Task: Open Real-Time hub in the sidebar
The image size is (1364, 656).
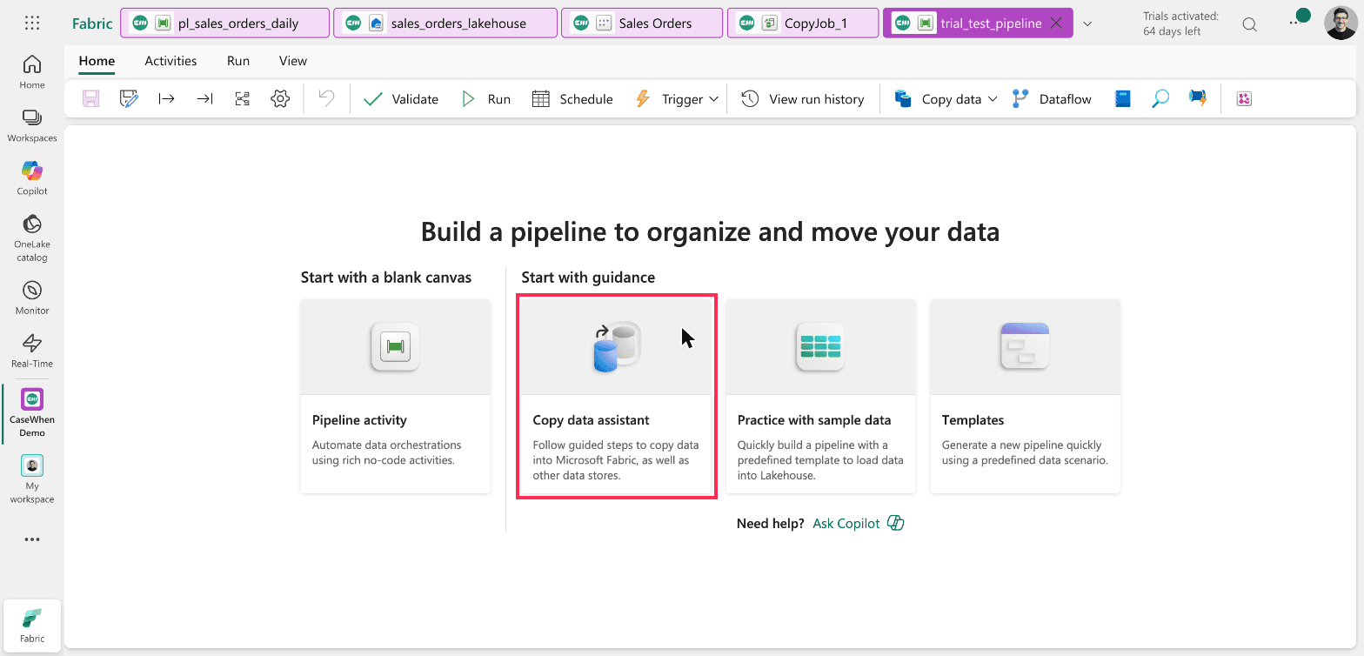Action: tap(32, 351)
